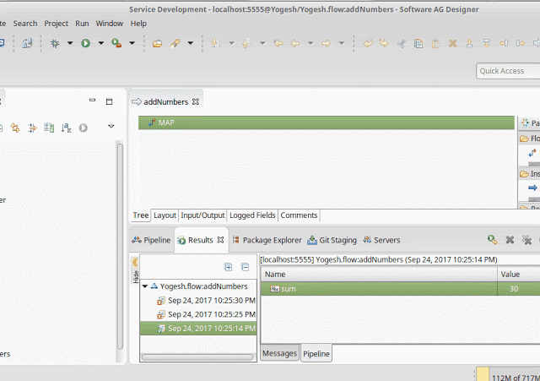Screen dimensions: 540x381
Task: Click the Debug bug icon in toolbar
Action: [x=55, y=43]
